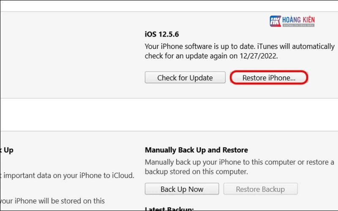The image size is (338, 211).
Task: Click the "backup stored on this computer" line
Action: click(196, 172)
